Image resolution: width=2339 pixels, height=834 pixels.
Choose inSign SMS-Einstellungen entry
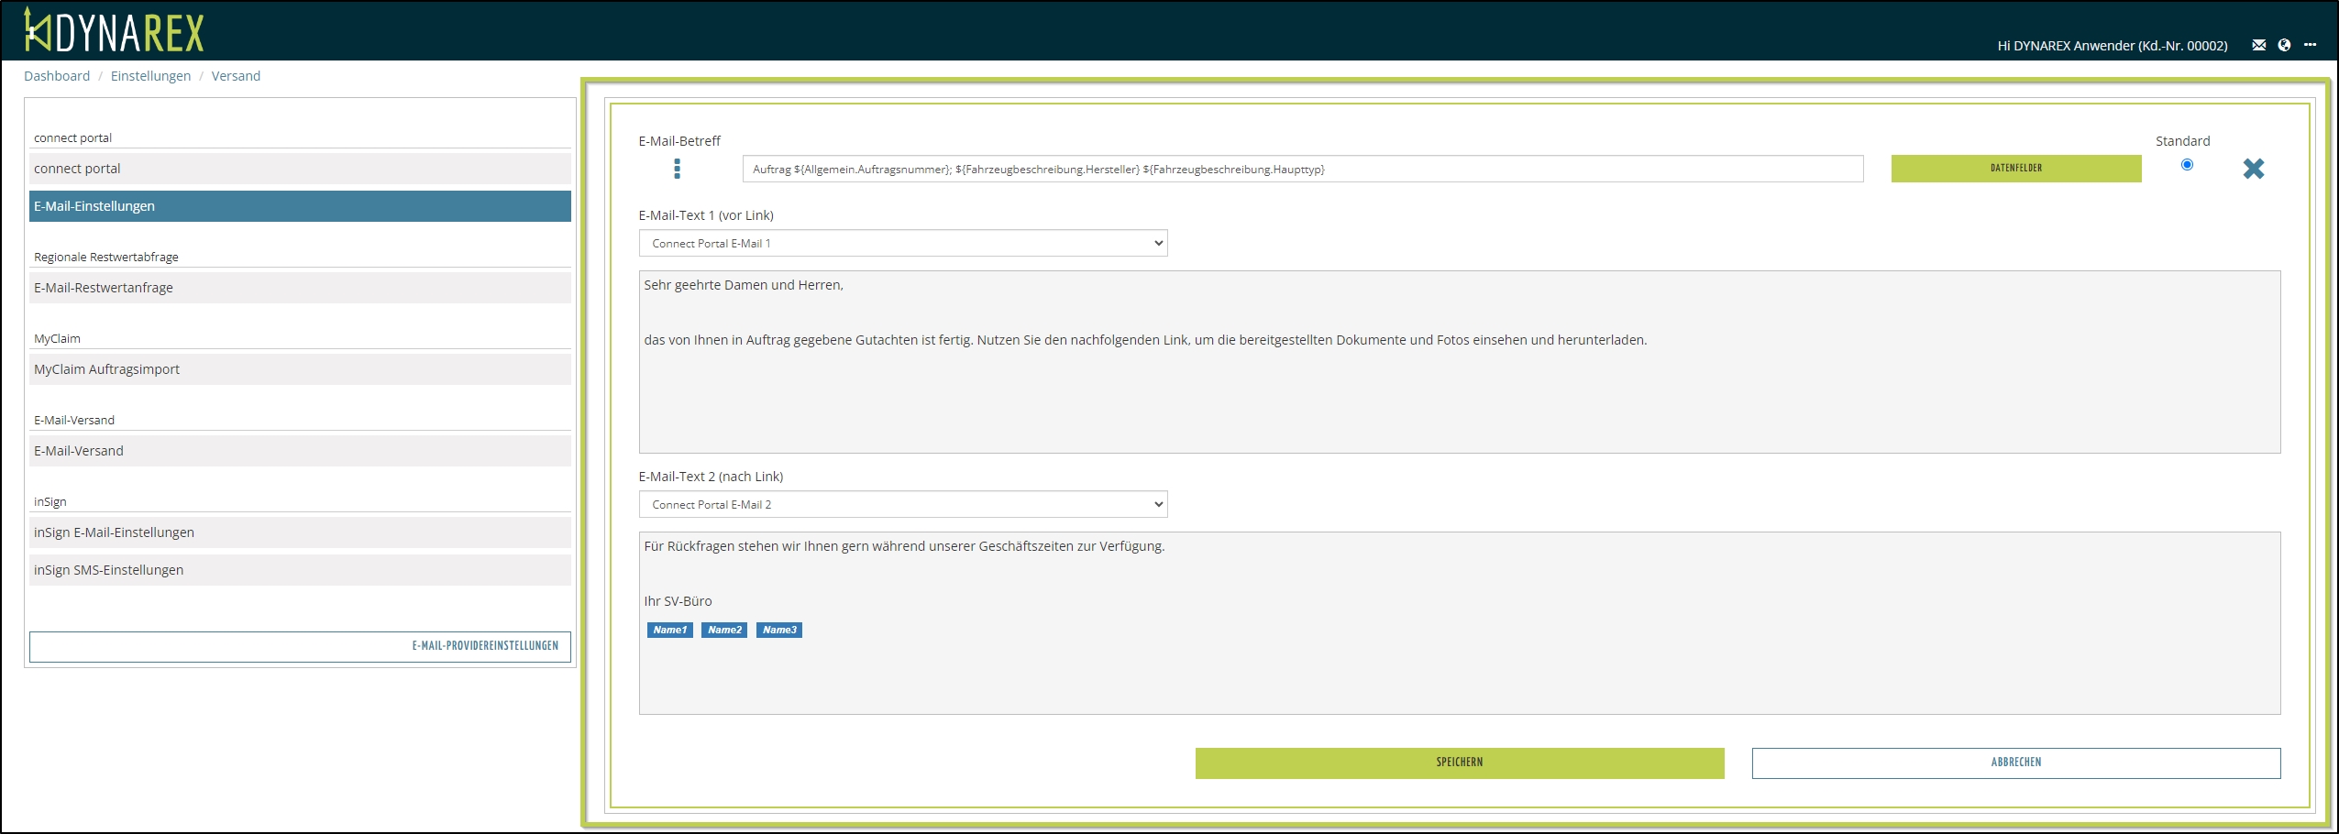(x=300, y=570)
